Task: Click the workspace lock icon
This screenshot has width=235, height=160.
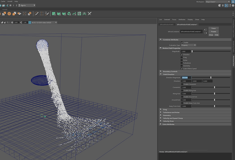Action: [x=233, y=1]
